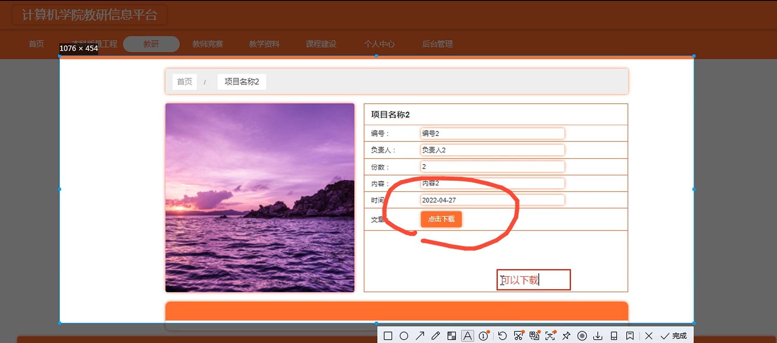Add a numbered marker annotation

click(x=484, y=336)
